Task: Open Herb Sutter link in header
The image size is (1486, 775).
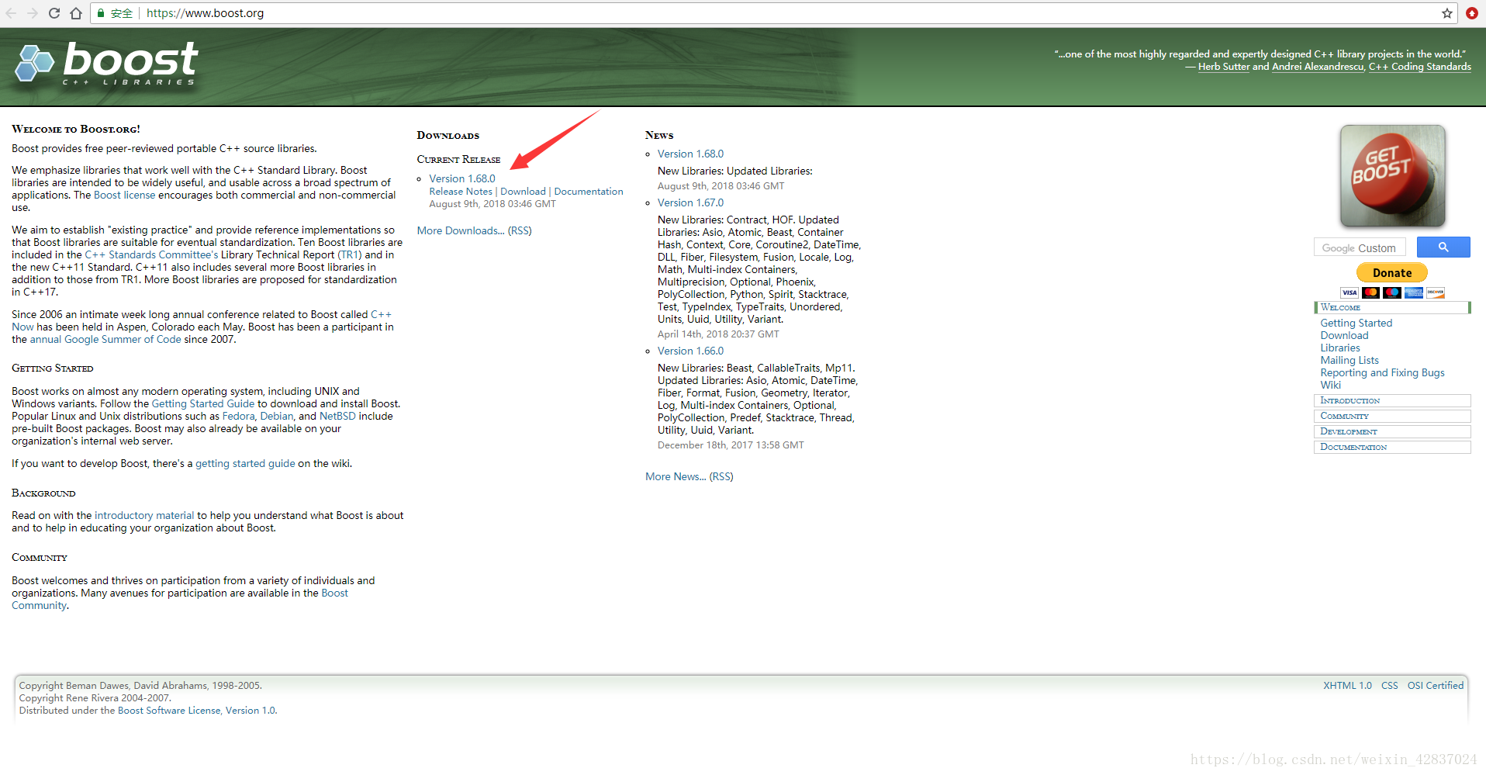Action: (1224, 67)
